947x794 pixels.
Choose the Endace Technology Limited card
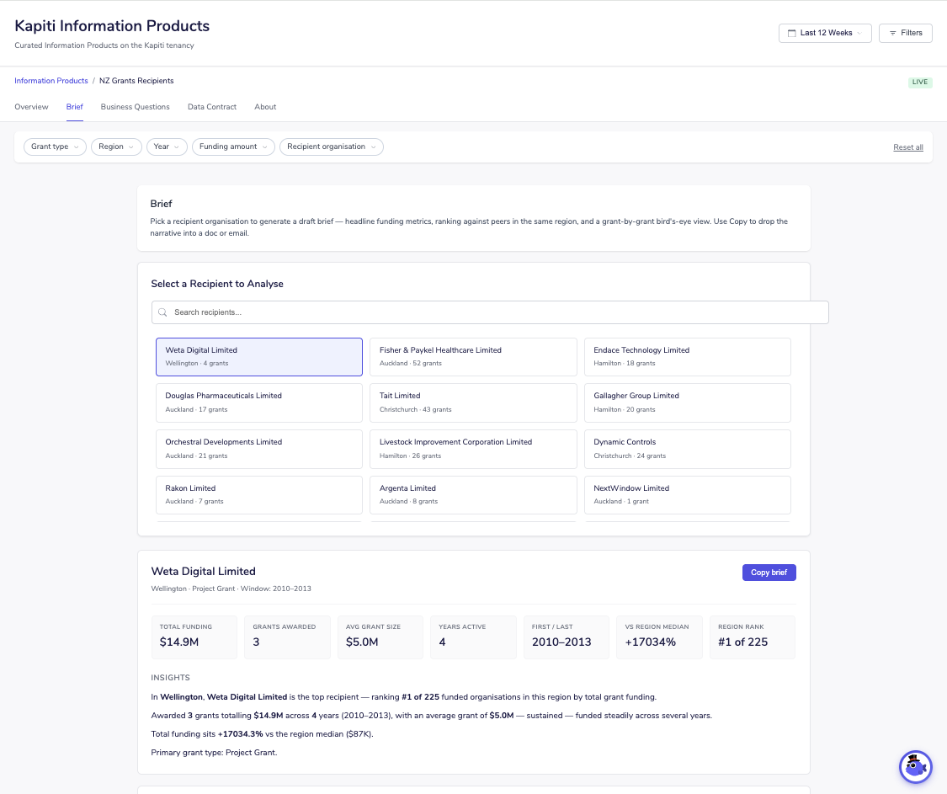(687, 357)
